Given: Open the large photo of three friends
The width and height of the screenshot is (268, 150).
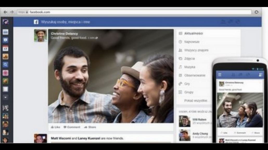Looking at the screenshot, I should point(111,76).
